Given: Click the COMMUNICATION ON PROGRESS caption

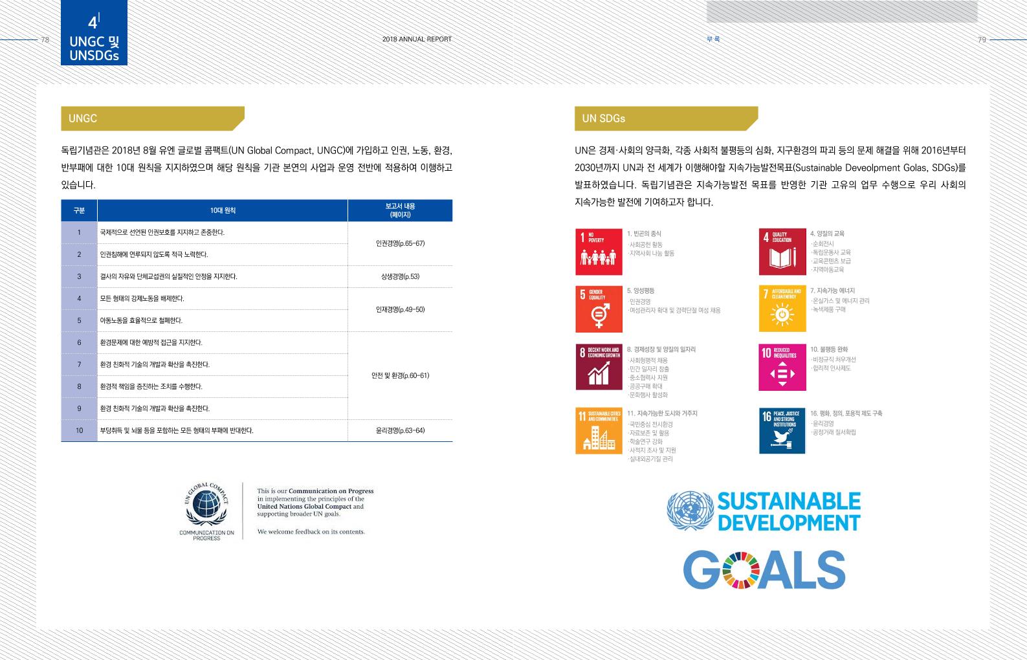Looking at the screenshot, I should coord(206,535).
